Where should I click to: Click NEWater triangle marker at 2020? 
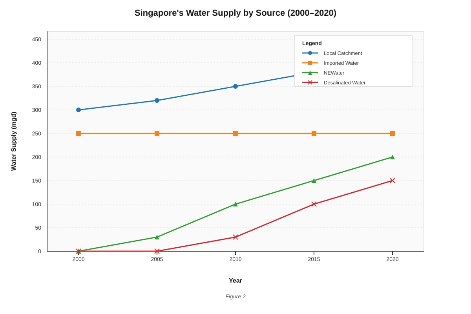(392, 157)
